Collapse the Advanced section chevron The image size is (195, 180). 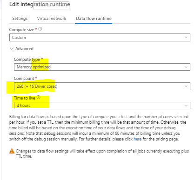coord(12,49)
